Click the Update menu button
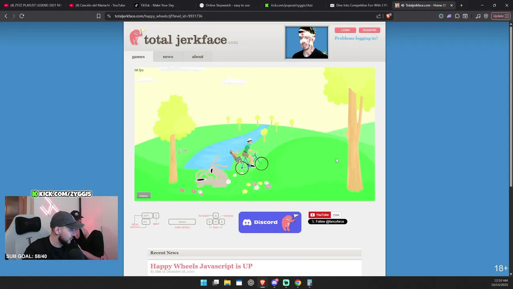 [501, 16]
